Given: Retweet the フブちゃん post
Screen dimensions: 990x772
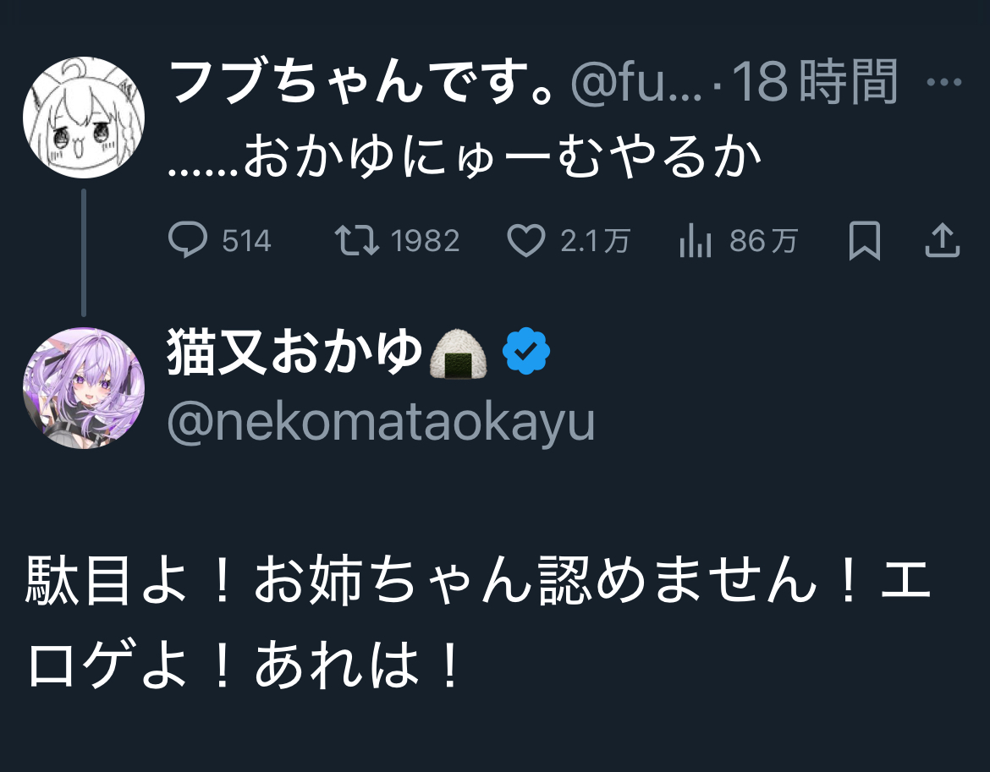Looking at the screenshot, I should point(357,242).
